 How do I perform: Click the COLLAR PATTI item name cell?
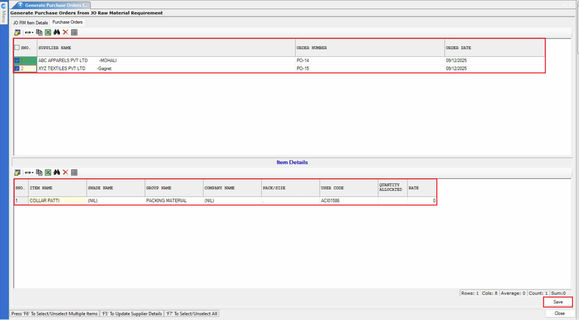[x=57, y=201]
